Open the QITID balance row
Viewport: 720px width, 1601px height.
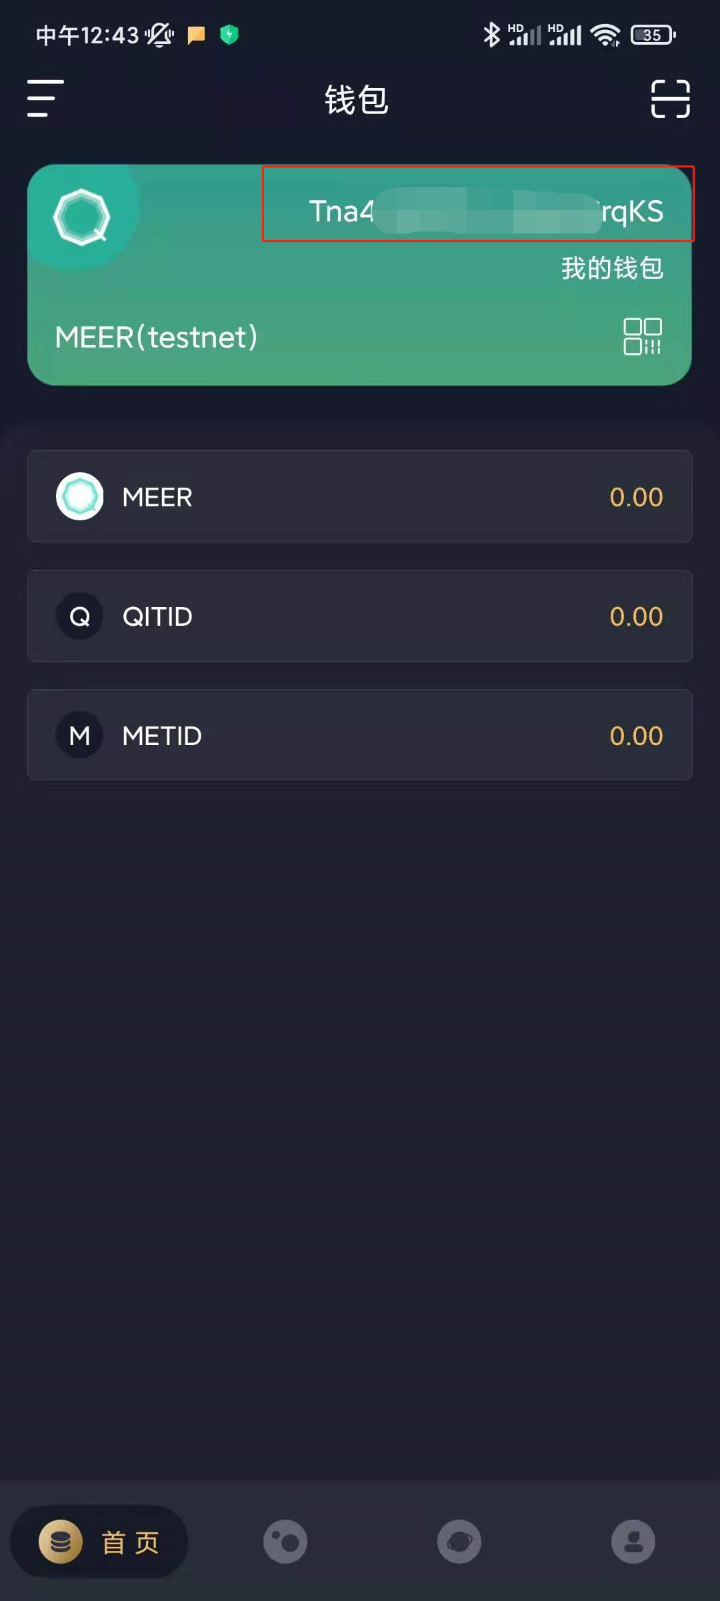pos(360,616)
